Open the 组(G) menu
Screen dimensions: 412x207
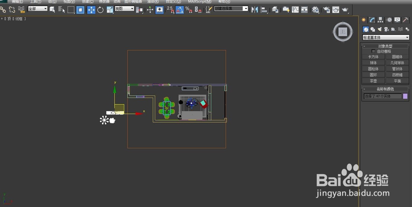coord(52,2)
